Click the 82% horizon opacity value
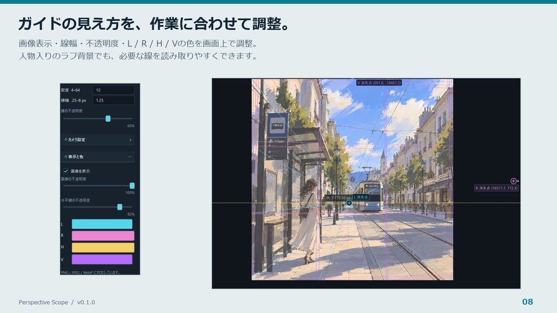 click(131, 214)
